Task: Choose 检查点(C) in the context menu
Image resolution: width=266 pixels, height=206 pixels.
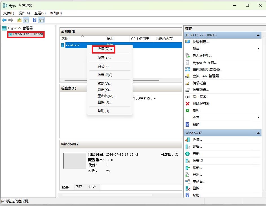Action: point(110,75)
